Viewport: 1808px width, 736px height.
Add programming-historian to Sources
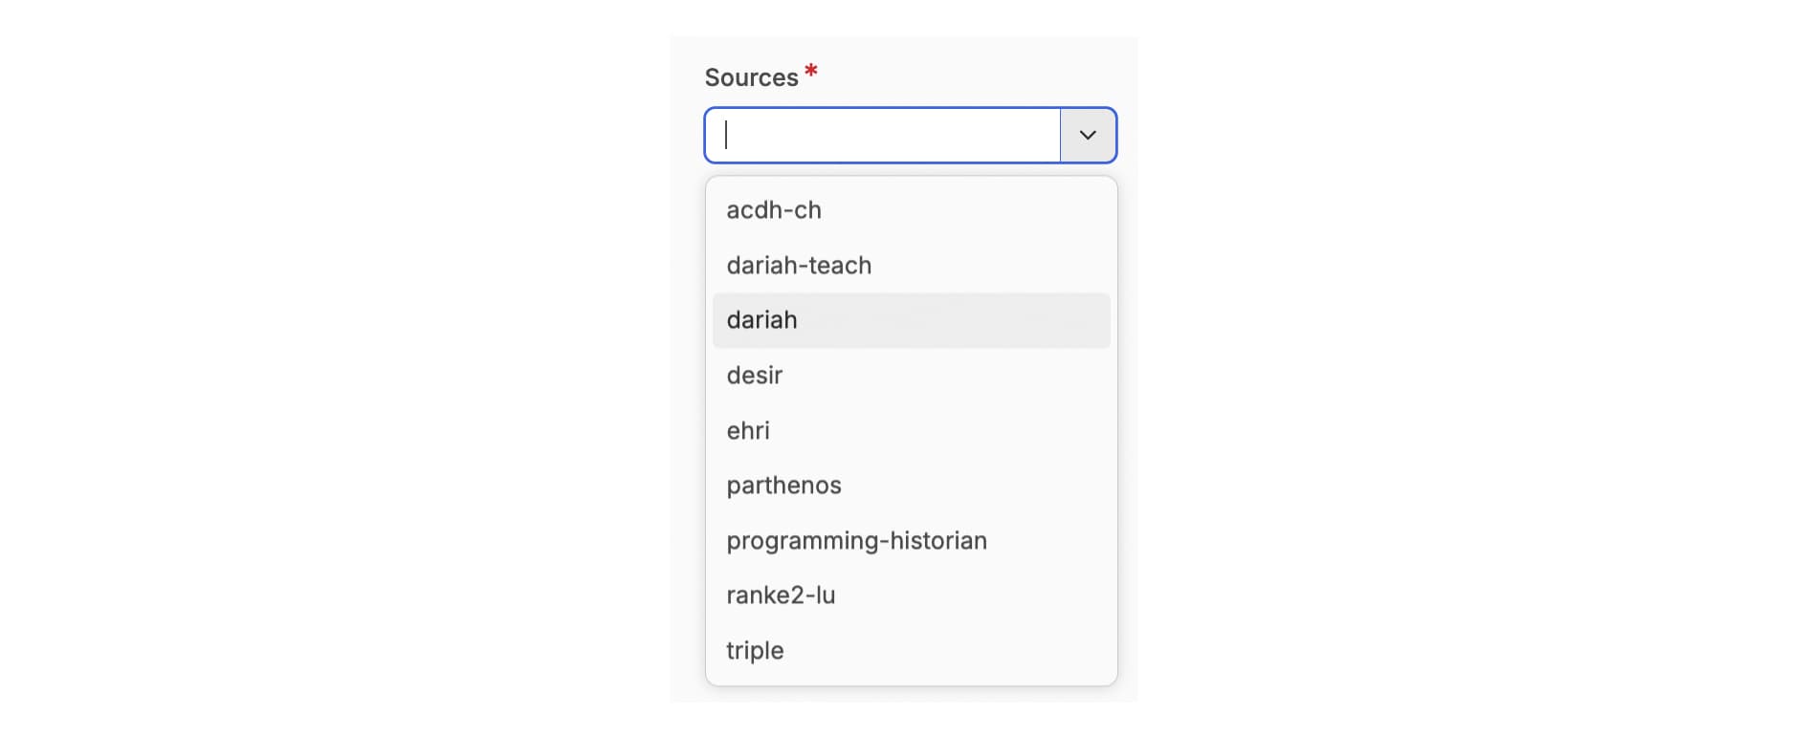pyautogui.click(x=856, y=540)
